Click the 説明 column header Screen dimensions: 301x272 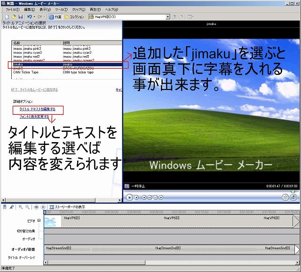tap(92, 43)
